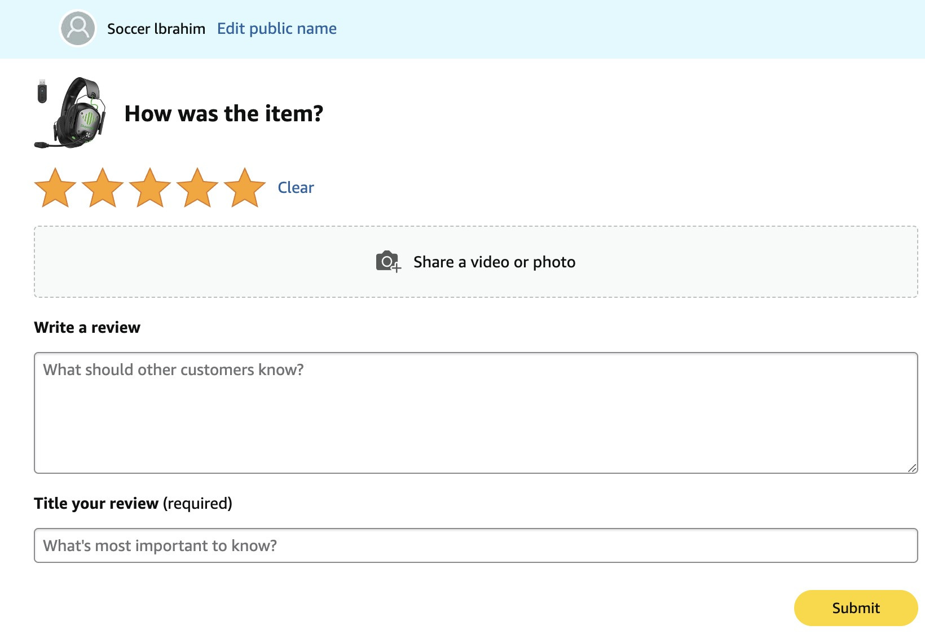This screenshot has height=634, width=925.
Task: Submit the review
Action: [856, 608]
